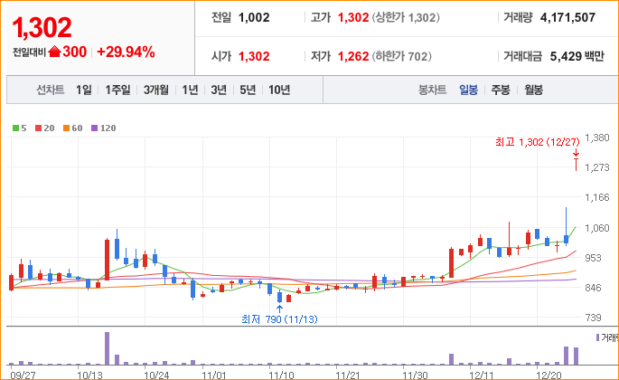Click the orange 60-day moving average swatch

point(66,128)
